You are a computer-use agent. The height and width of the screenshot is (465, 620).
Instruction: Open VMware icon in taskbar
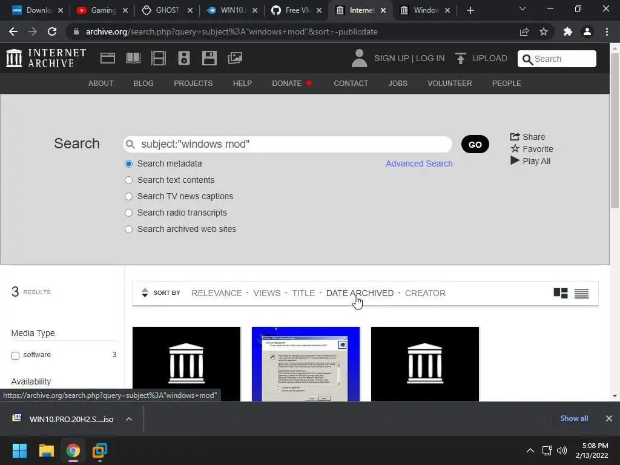100,450
